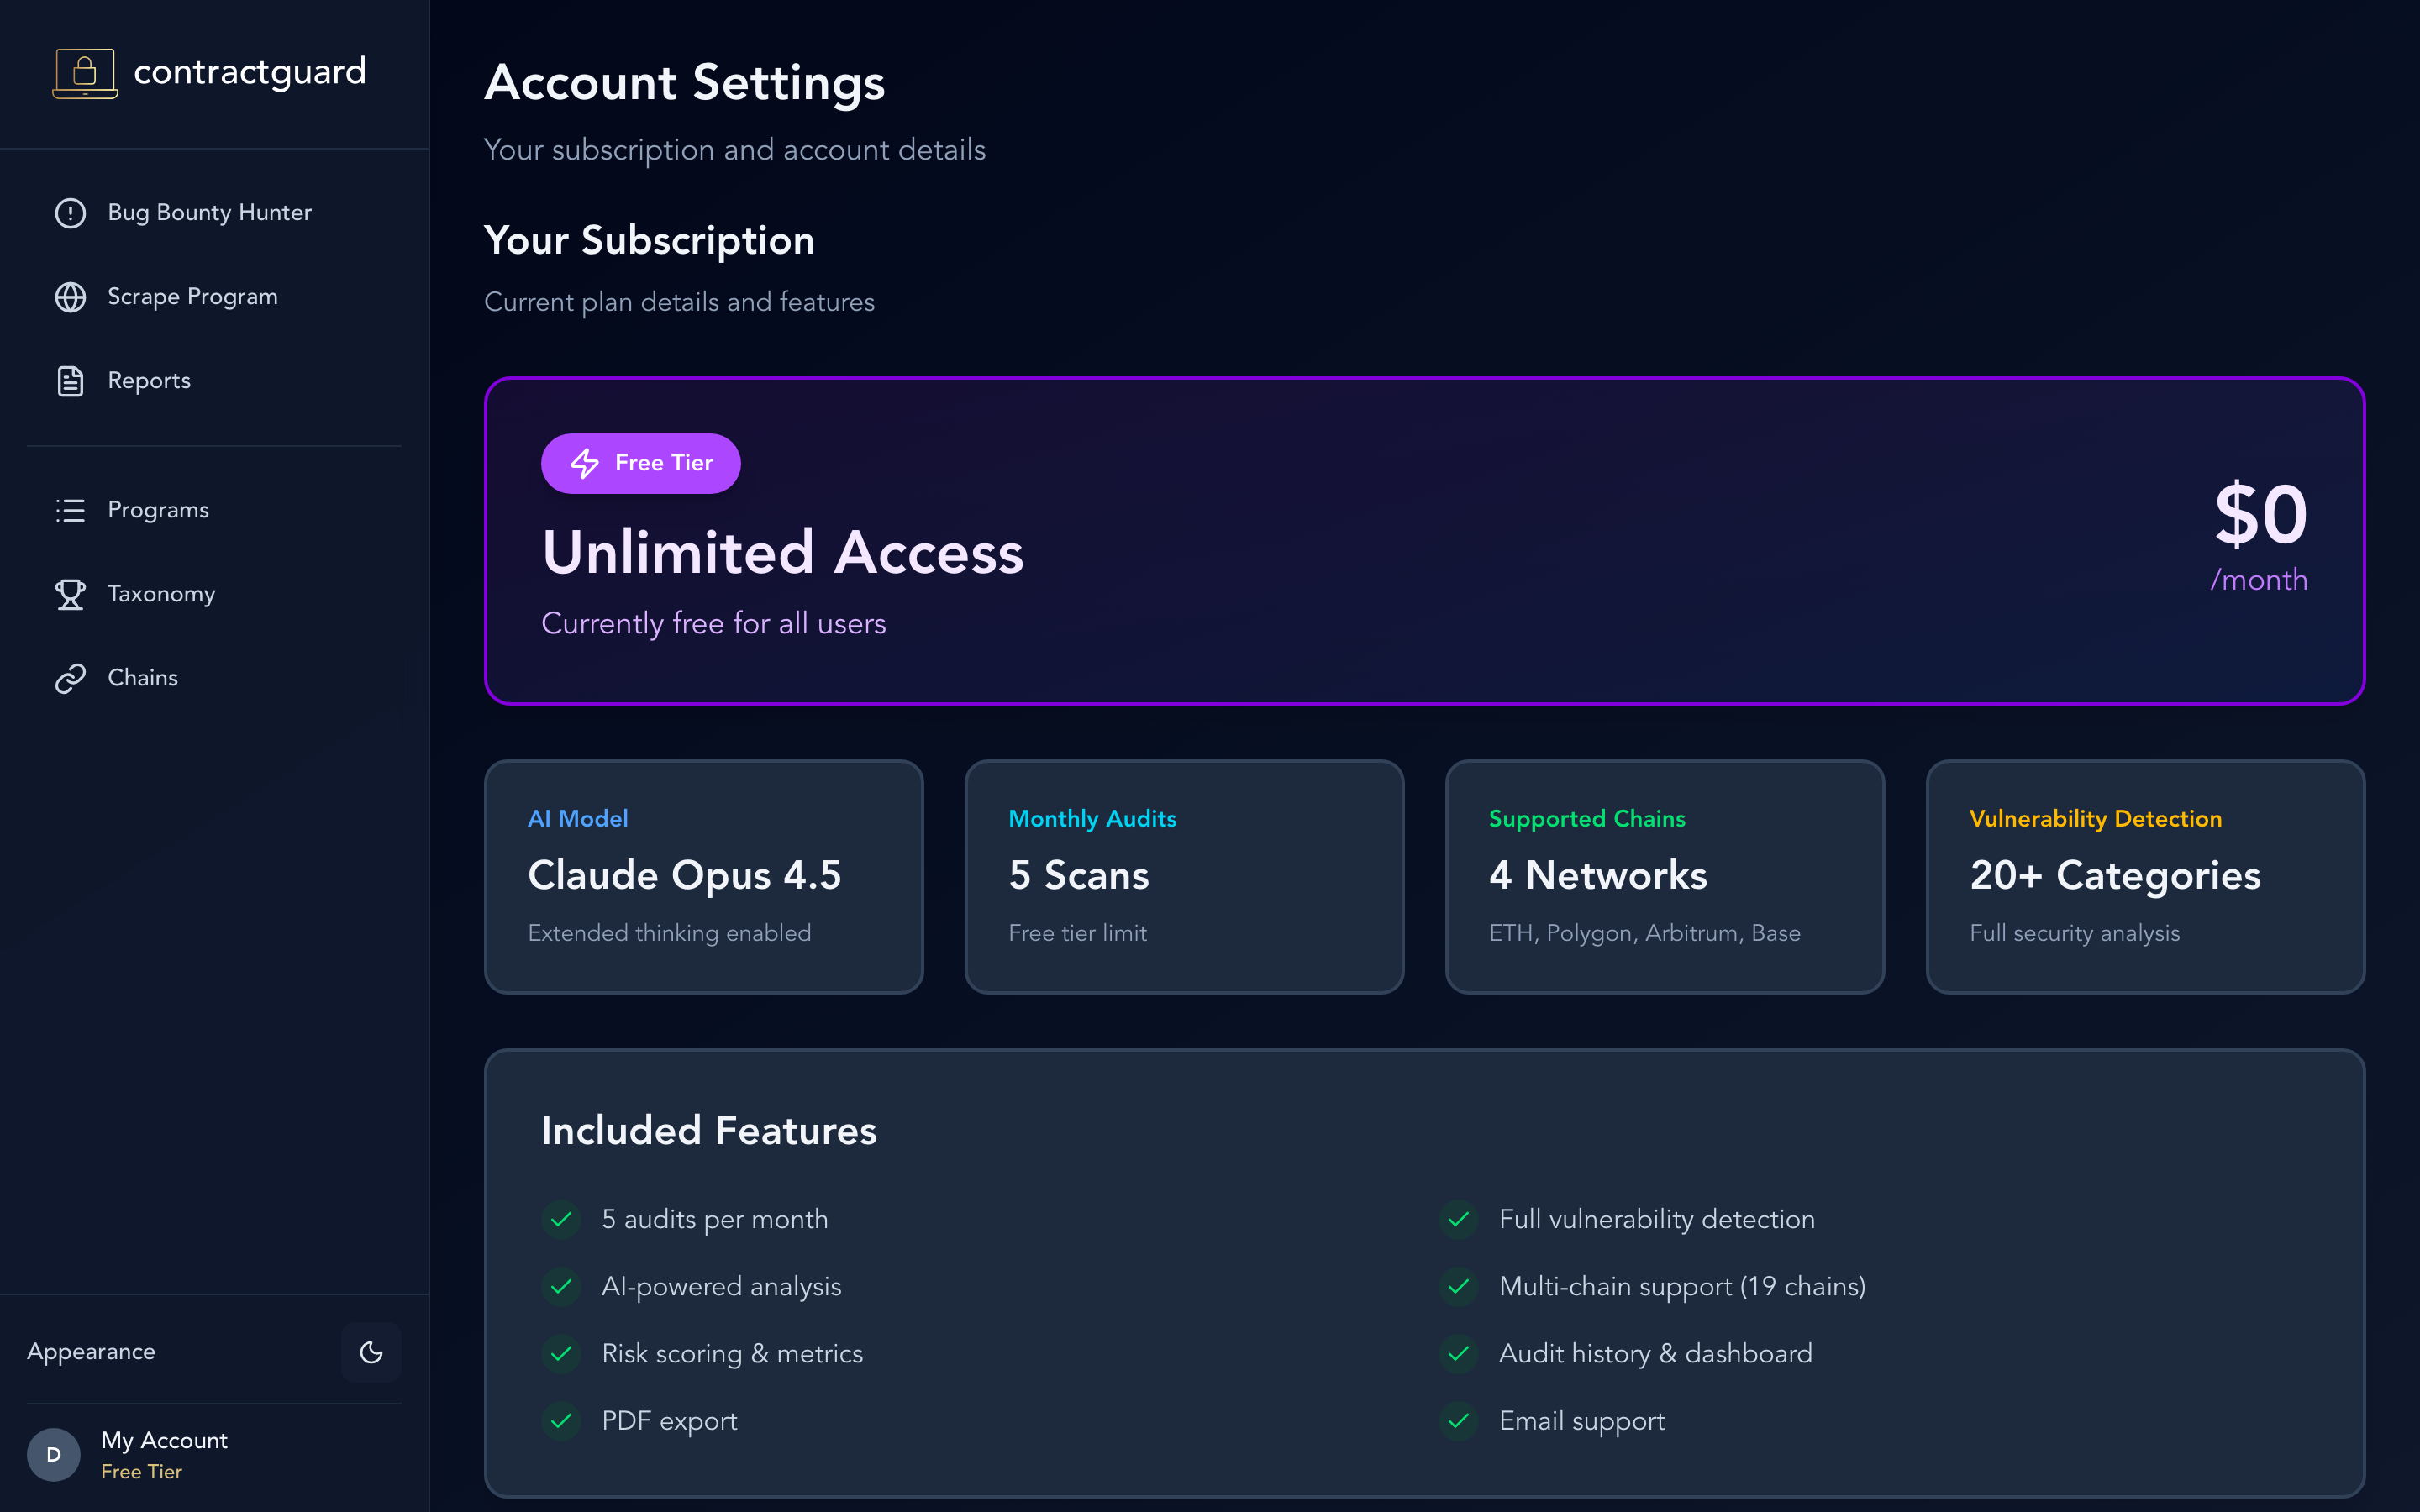Click the D avatar circle
2420x1512 pixels.
click(x=54, y=1454)
